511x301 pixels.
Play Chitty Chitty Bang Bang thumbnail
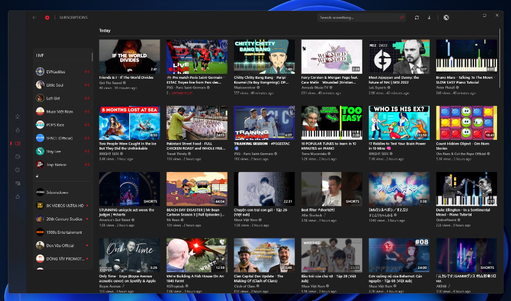coord(264,56)
